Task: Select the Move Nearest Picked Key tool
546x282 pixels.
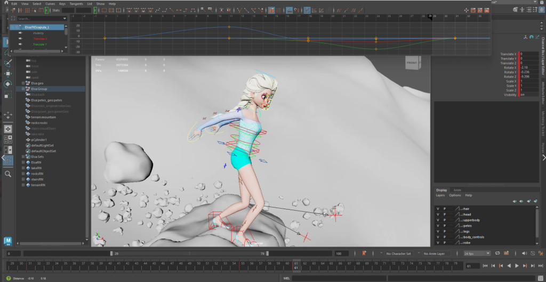Action: (x=13, y=11)
